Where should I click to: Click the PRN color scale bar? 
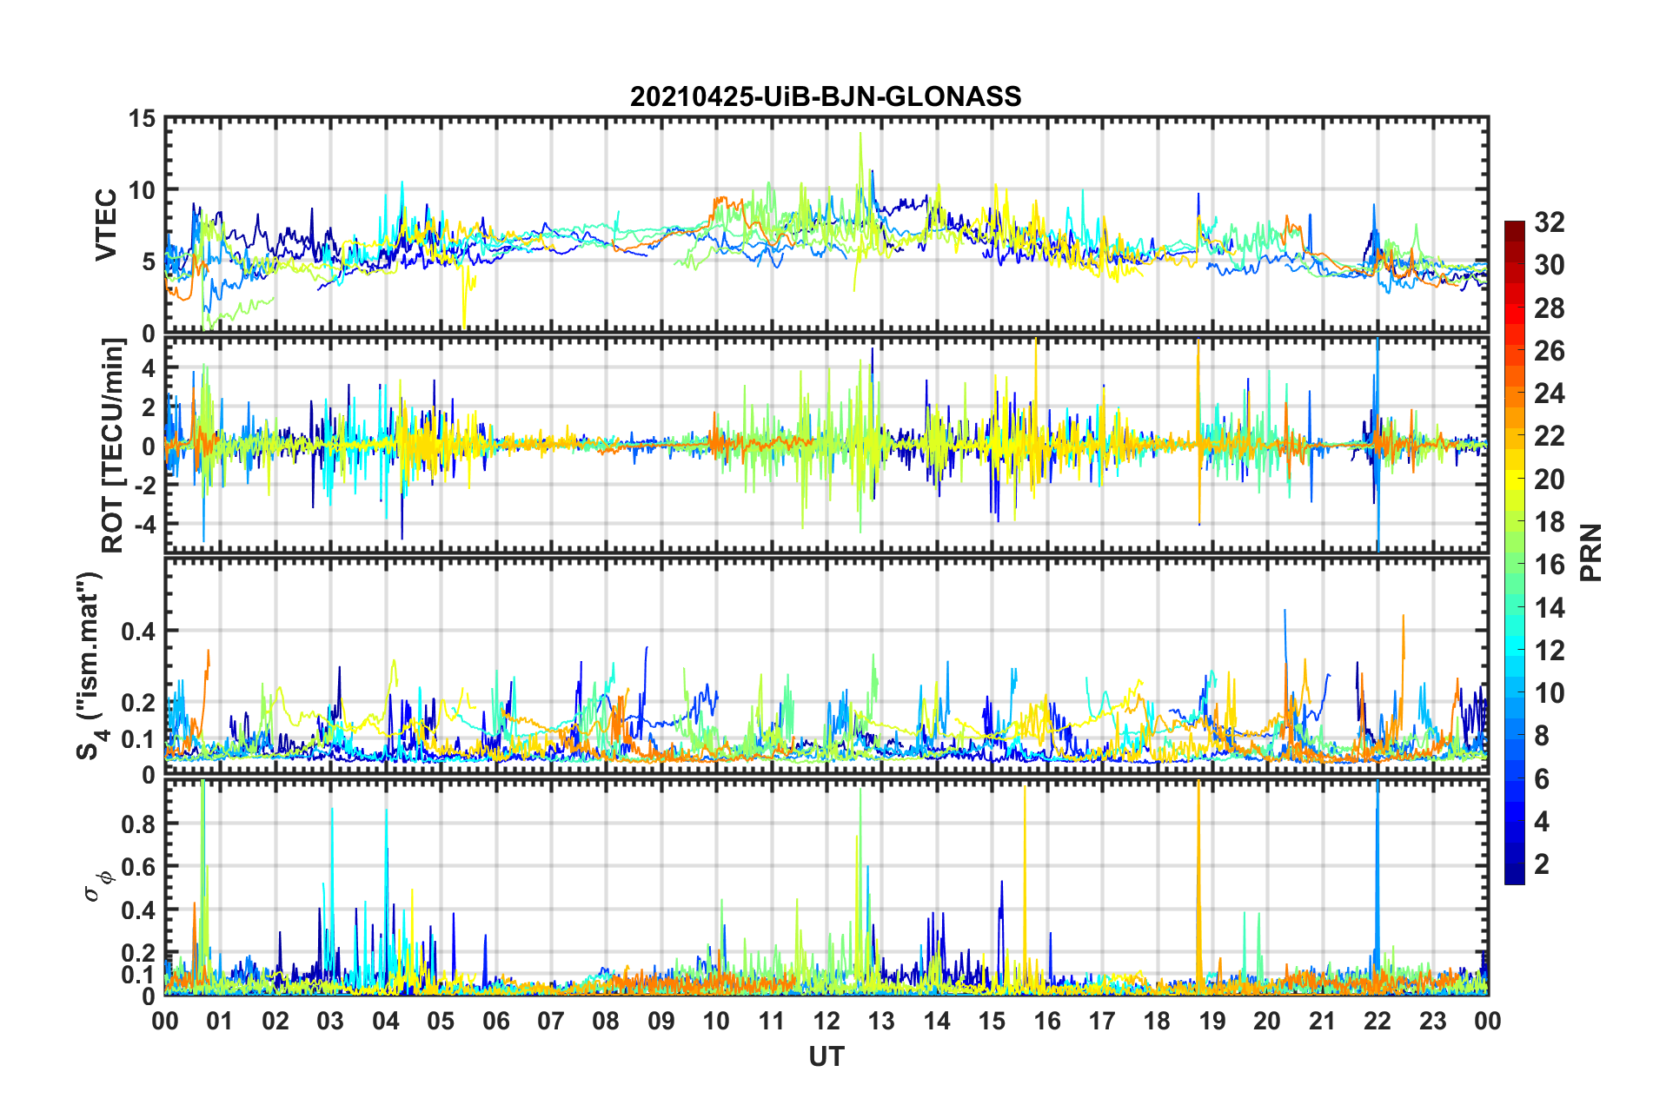1515,552
